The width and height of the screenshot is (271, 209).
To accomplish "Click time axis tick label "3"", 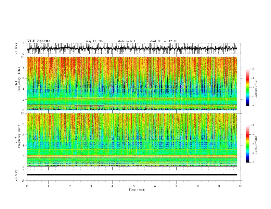I will click(x=91, y=186).
